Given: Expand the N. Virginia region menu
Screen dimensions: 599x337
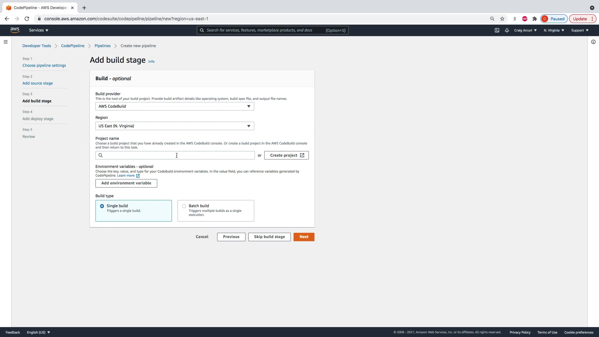Looking at the screenshot, I should (x=554, y=30).
